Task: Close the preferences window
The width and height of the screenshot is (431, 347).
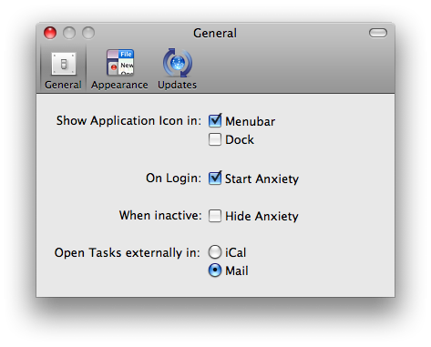Action: pyautogui.click(x=50, y=33)
